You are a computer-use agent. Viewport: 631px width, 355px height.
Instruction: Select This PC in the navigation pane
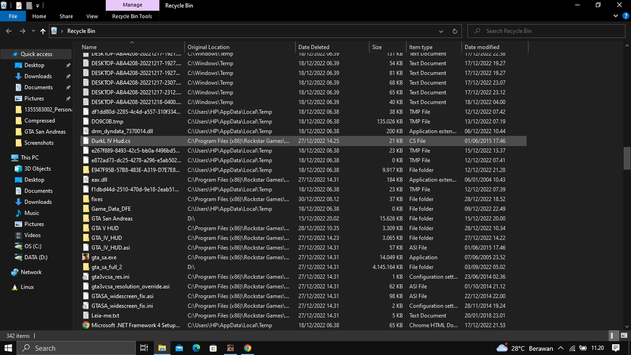[30, 158]
